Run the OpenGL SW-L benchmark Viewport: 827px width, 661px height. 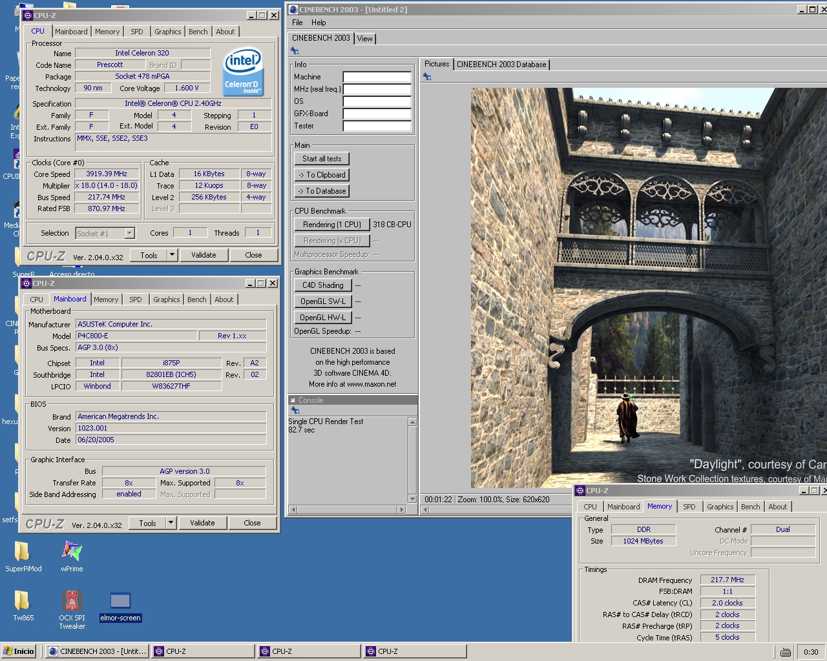coord(323,301)
